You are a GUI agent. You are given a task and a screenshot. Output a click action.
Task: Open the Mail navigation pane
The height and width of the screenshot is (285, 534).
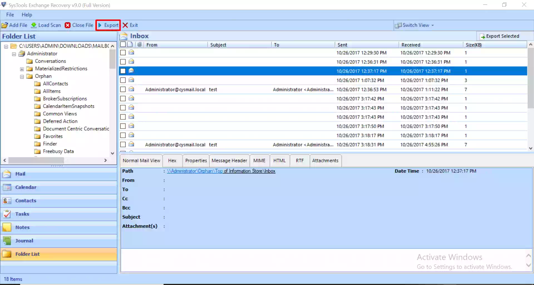(59, 174)
